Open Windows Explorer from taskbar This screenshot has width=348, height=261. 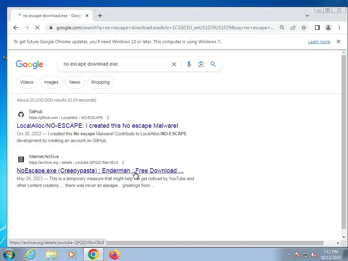click(52, 254)
